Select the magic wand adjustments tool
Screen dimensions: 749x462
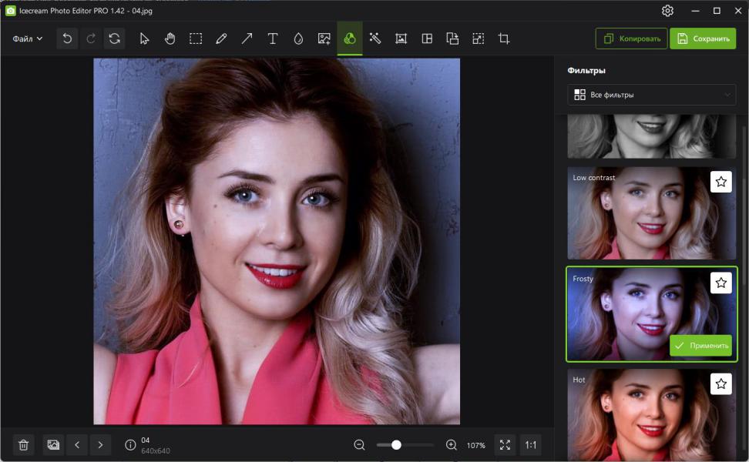point(375,38)
